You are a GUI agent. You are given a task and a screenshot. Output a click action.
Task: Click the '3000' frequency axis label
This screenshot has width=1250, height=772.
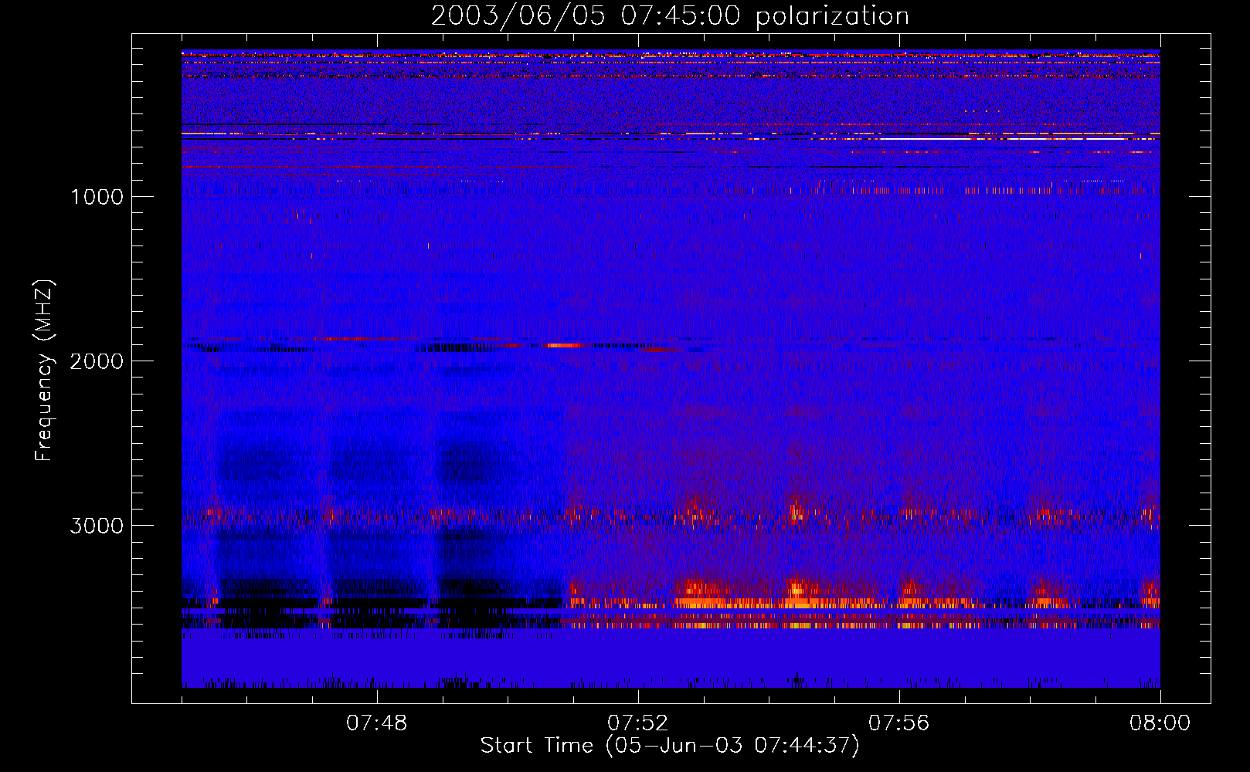[x=97, y=526]
